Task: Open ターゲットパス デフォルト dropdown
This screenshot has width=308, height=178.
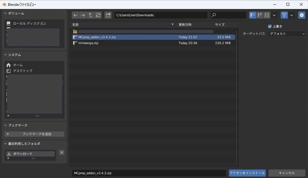Action: click(287, 34)
